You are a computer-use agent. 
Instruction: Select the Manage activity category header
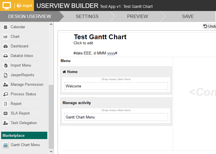pyautogui.click(x=77, y=103)
